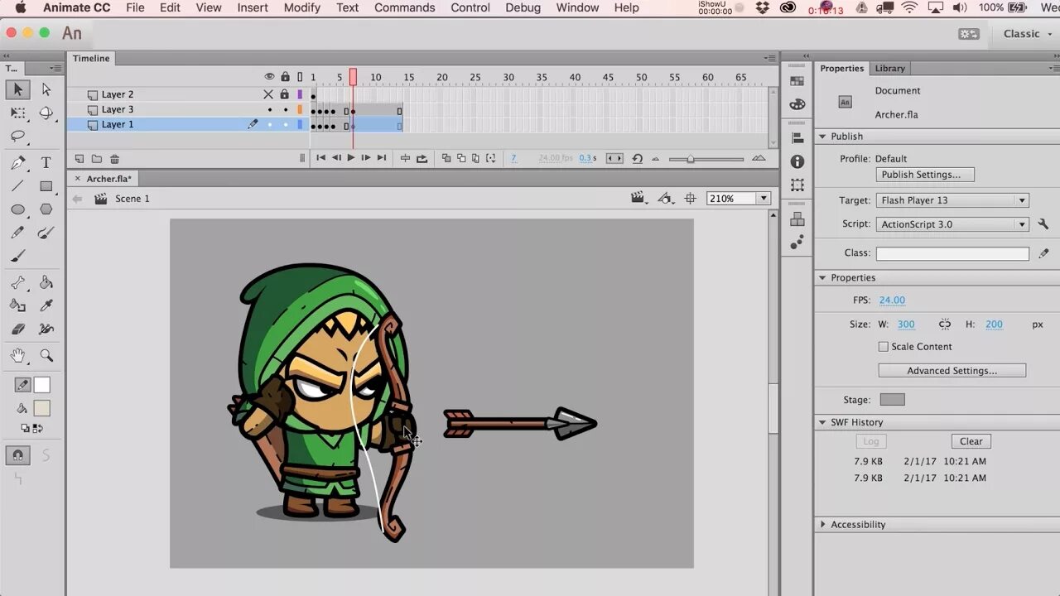Open the Insert menu
Viewport: 1060px width, 596px height.
pyautogui.click(x=253, y=7)
